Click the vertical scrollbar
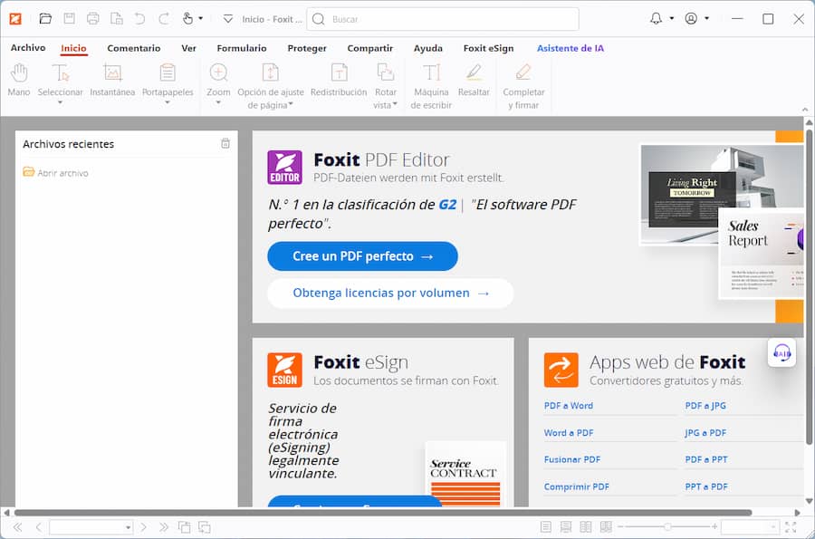This screenshot has width=815, height=539. pyautogui.click(x=809, y=287)
